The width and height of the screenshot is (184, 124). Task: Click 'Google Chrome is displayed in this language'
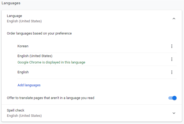pos(51,62)
